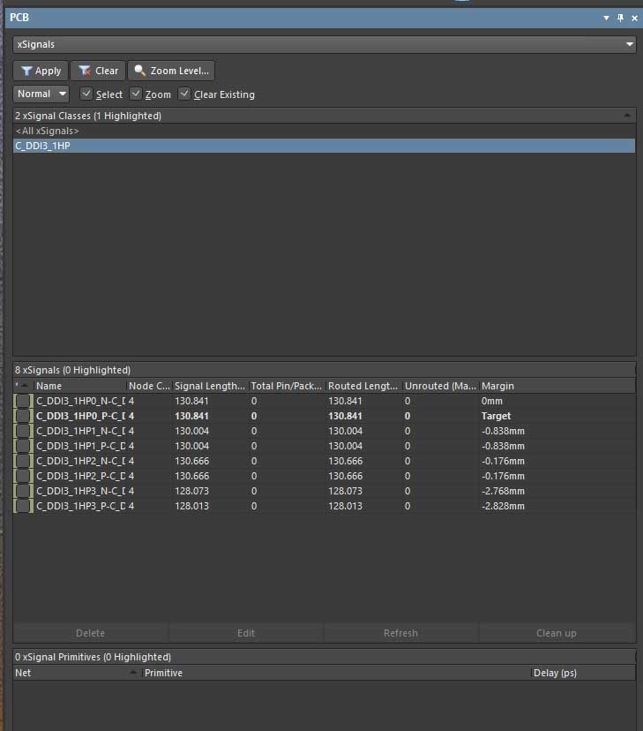Image resolution: width=643 pixels, height=731 pixels.
Task: Click the Refresh button
Action: click(x=400, y=633)
